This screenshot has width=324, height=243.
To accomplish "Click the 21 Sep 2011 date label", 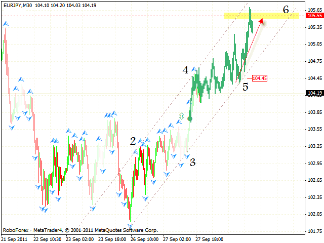I will click(x=16, y=238).
